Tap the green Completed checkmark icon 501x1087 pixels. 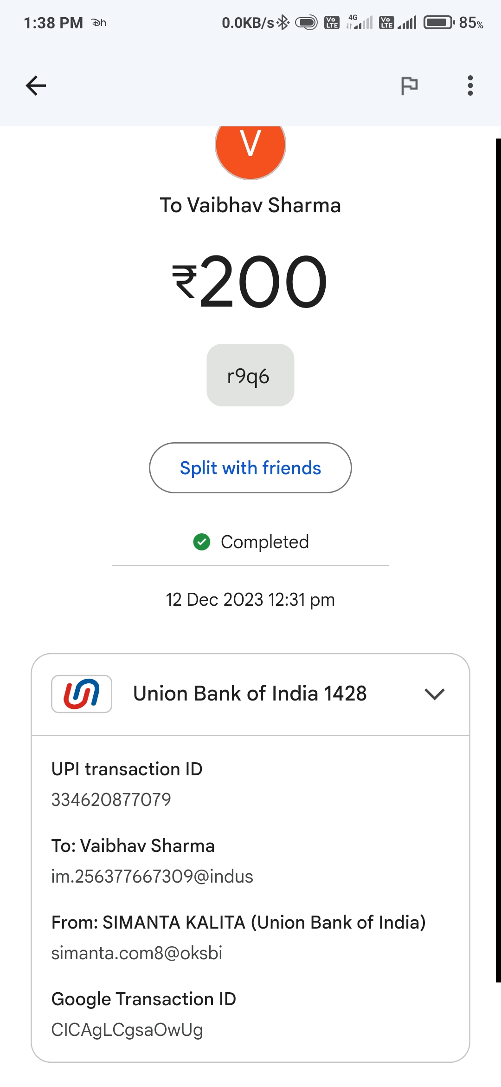(x=202, y=542)
